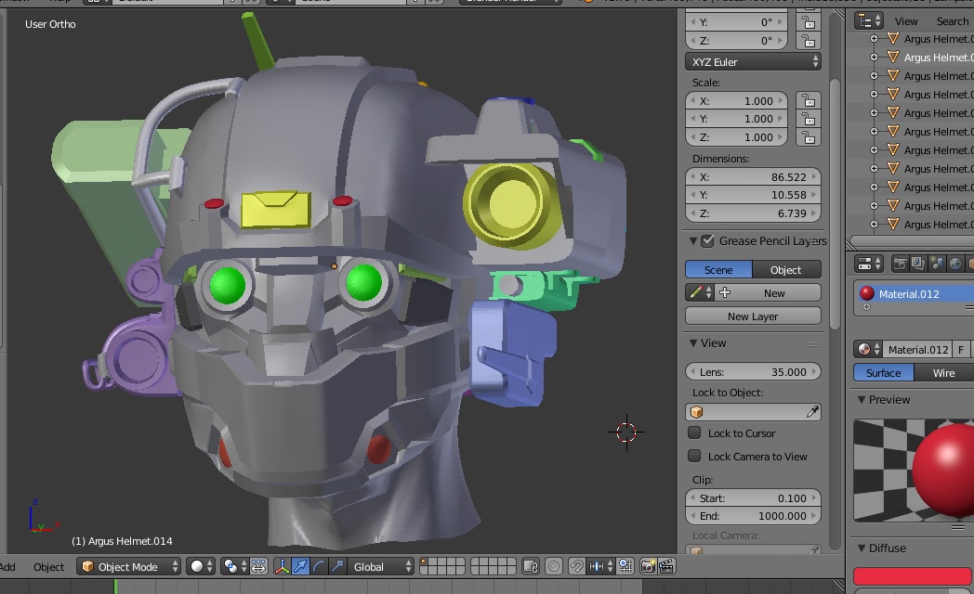
Task: Switch to the Wire material tab
Action: click(943, 373)
